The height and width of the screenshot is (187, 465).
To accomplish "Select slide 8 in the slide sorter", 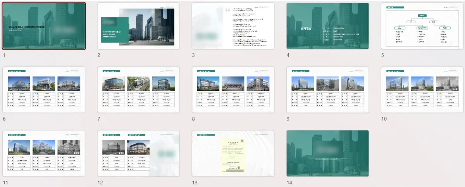I will pos(233,90).
